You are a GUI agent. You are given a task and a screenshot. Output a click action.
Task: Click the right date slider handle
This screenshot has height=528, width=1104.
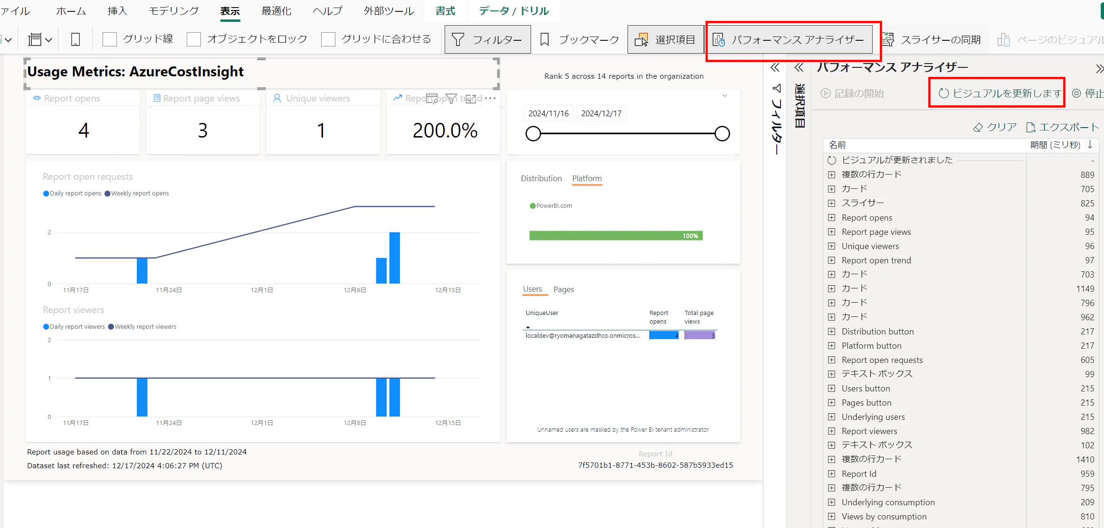click(722, 134)
